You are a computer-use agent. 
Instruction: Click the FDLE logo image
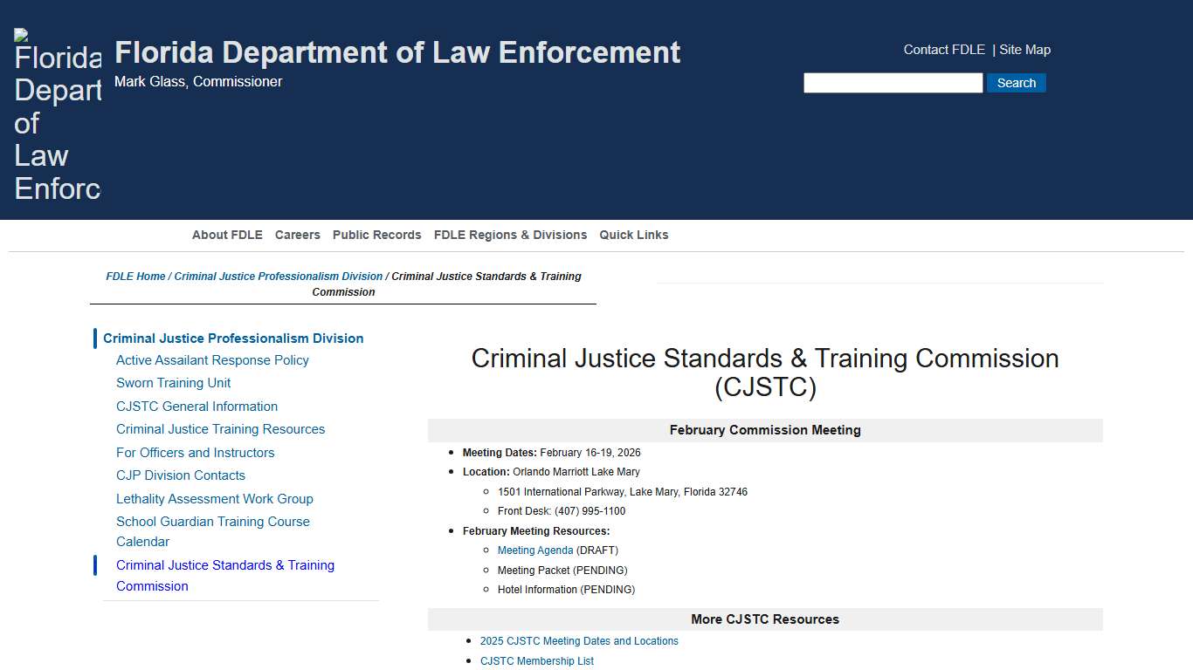[x=56, y=113]
